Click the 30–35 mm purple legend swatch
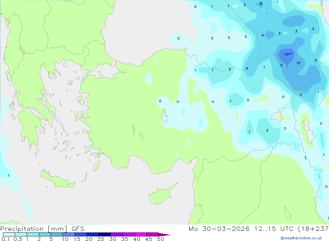This screenshot has width=329, height=241. [116, 234]
